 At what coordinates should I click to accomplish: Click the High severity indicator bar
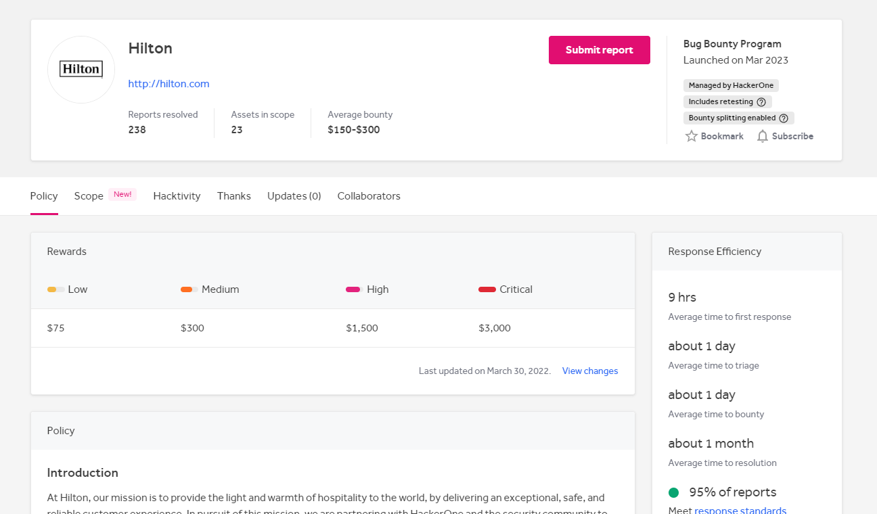pyautogui.click(x=354, y=289)
